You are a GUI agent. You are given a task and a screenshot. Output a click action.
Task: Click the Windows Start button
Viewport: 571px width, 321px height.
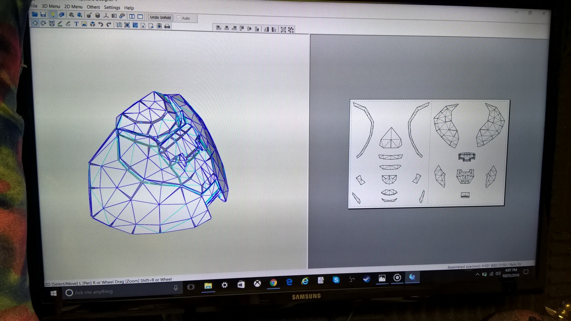click(x=54, y=293)
